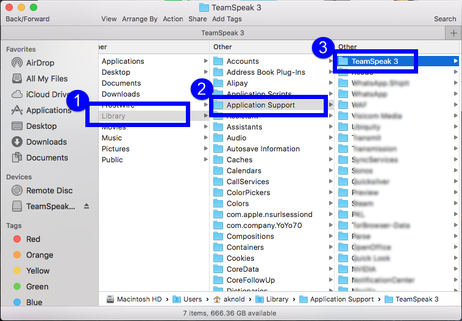This screenshot has height=321, width=462.
Task: Filter by the Red tag
Action: tap(27, 239)
